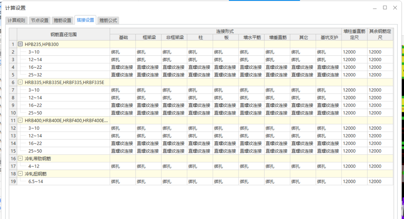This screenshot has height=219, width=404.
Task: Click the 墙水平筋 column header
Action: 251,37
